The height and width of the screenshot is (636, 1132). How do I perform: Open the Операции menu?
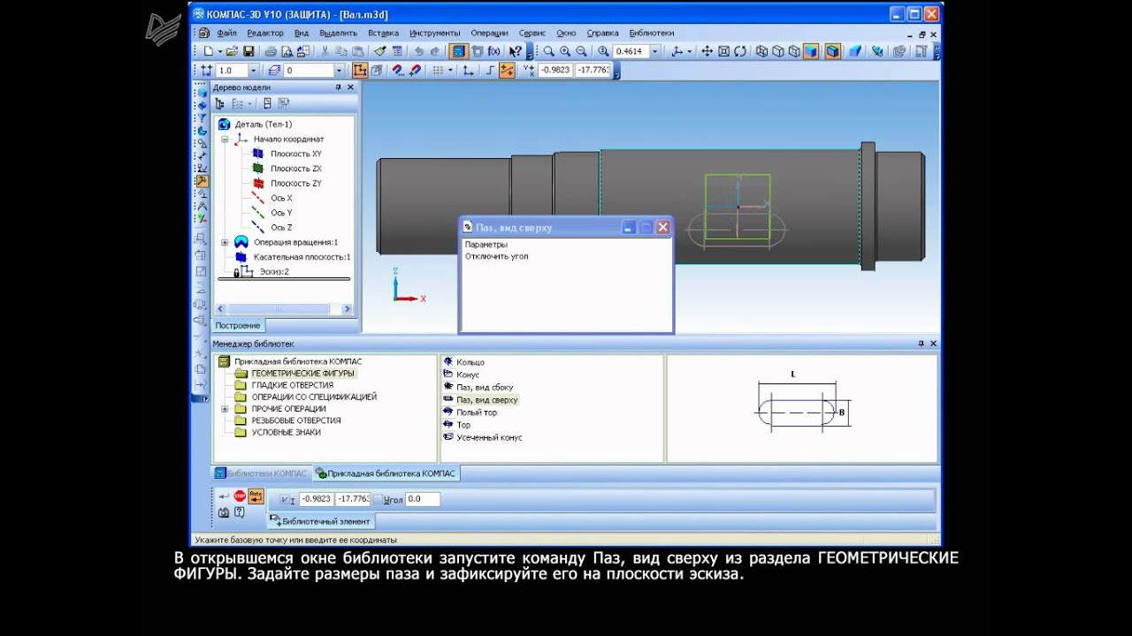(489, 33)
